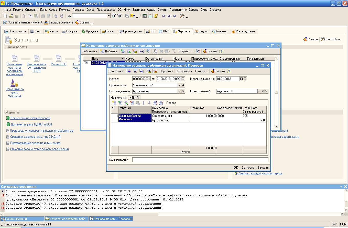Select the Ильиных Сергей Иванович table cell
The height and width of the screenshot is (228, 348).
135,118
